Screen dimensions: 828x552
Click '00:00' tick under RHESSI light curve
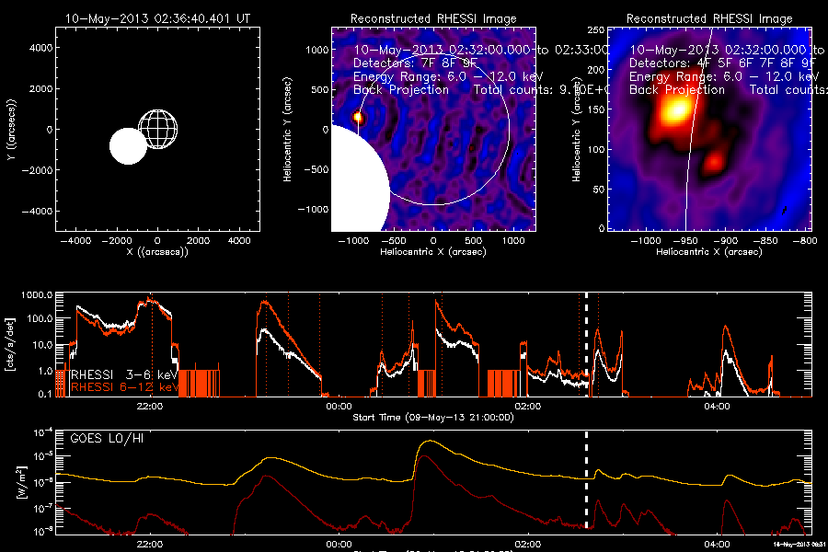tap(339, 407)
